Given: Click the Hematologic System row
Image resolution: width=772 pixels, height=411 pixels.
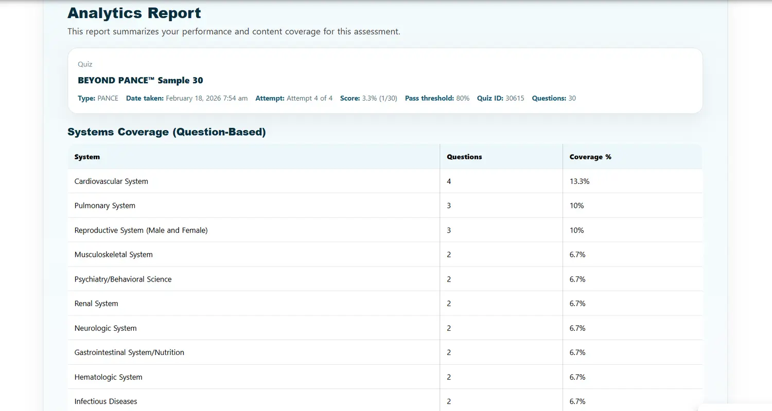Looking at the screenshot, I should 108,377.
